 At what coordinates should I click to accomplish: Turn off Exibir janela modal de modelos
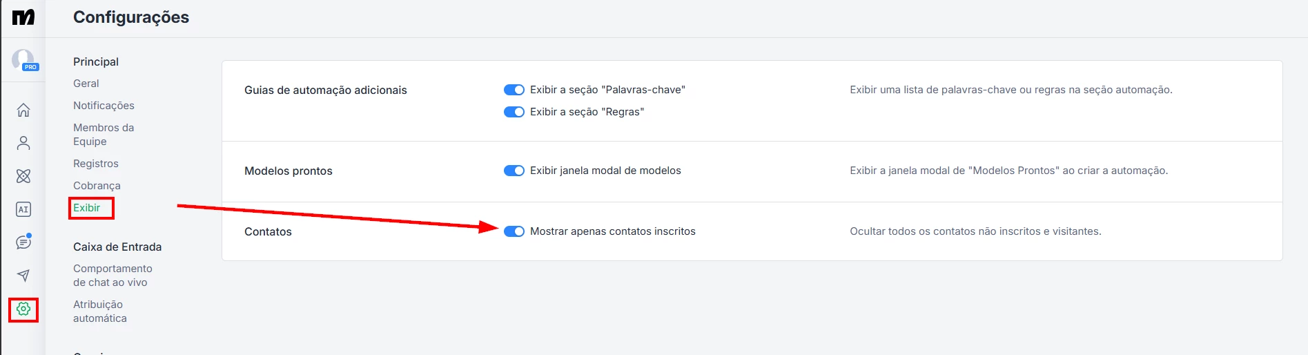pos(514,171)
